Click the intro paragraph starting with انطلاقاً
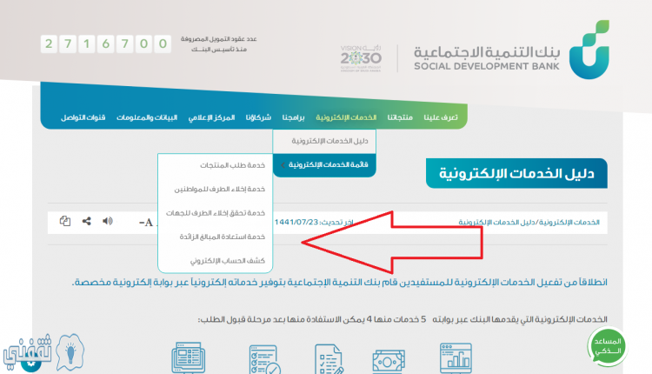 click(340, 282)
